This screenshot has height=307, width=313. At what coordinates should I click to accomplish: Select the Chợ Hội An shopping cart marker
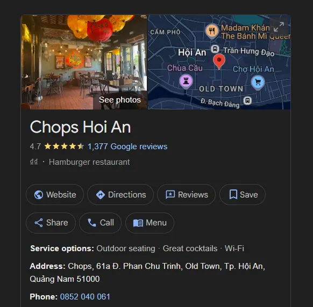click(258, 82)
